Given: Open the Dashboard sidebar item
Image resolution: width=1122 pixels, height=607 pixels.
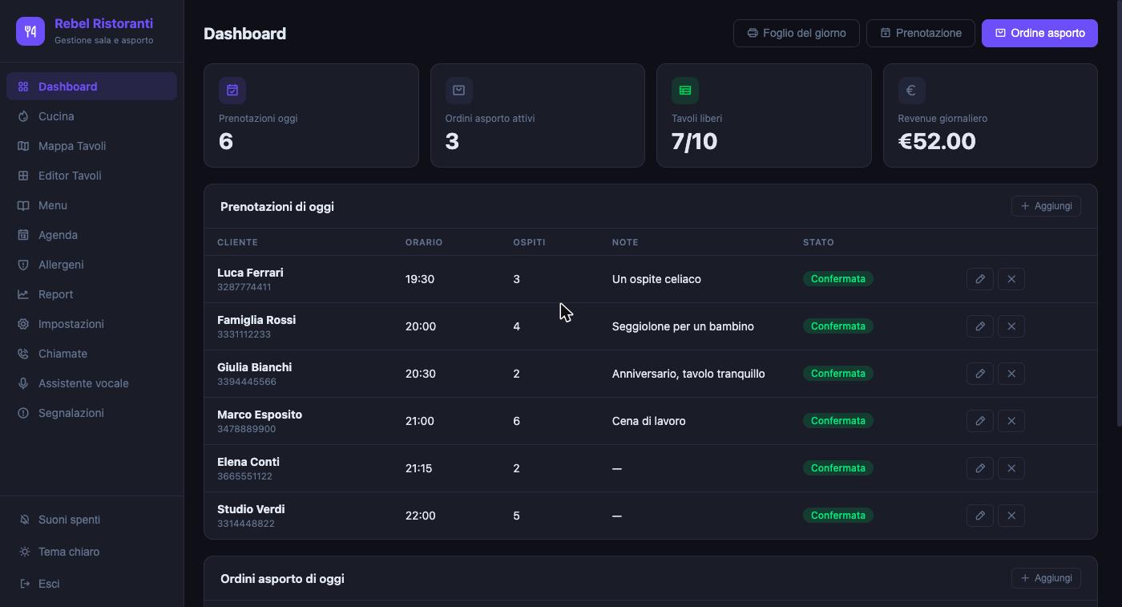Looking at the screenshot, I should click(x=91, y=87).
